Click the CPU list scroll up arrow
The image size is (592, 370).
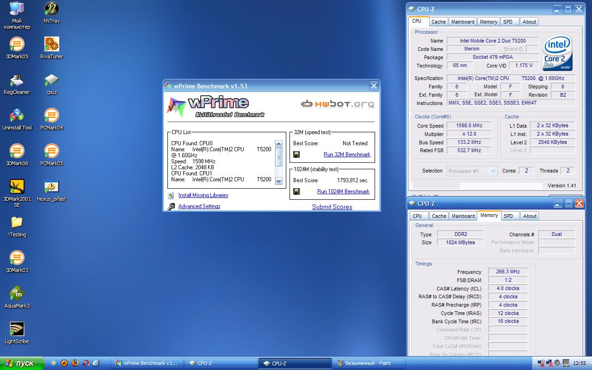coord(278,144)
